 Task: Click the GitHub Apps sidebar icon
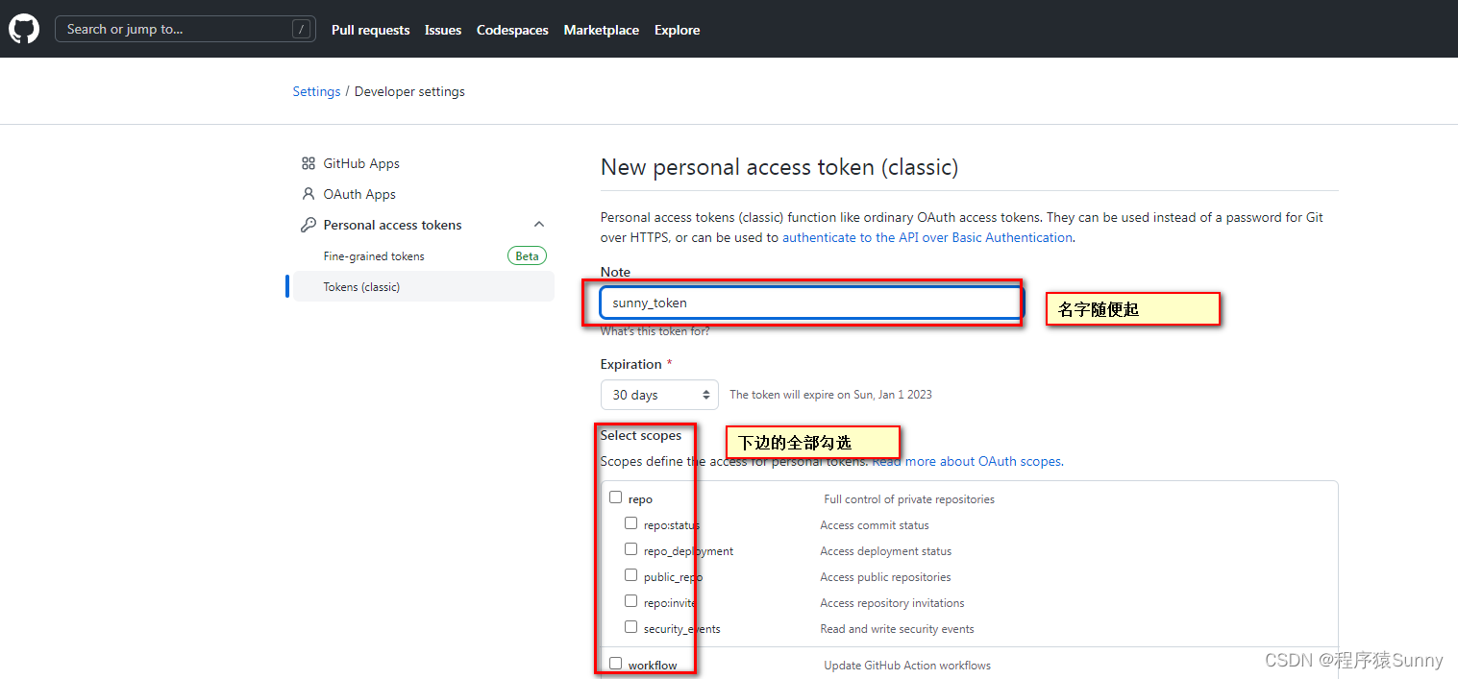click(308, 163)
